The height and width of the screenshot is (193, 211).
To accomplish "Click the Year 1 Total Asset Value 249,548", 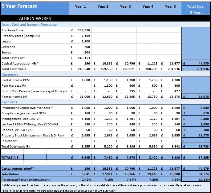I will tap(84, 69).
